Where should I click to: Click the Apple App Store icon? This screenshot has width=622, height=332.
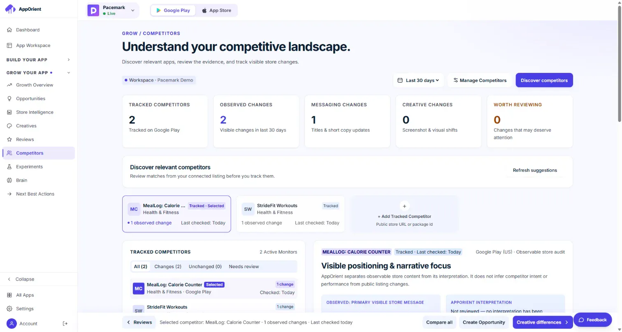(204, 10)
